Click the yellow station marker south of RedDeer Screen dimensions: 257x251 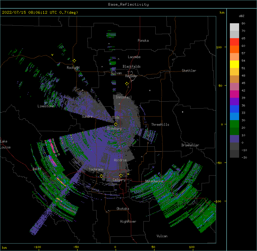point(127,84)
